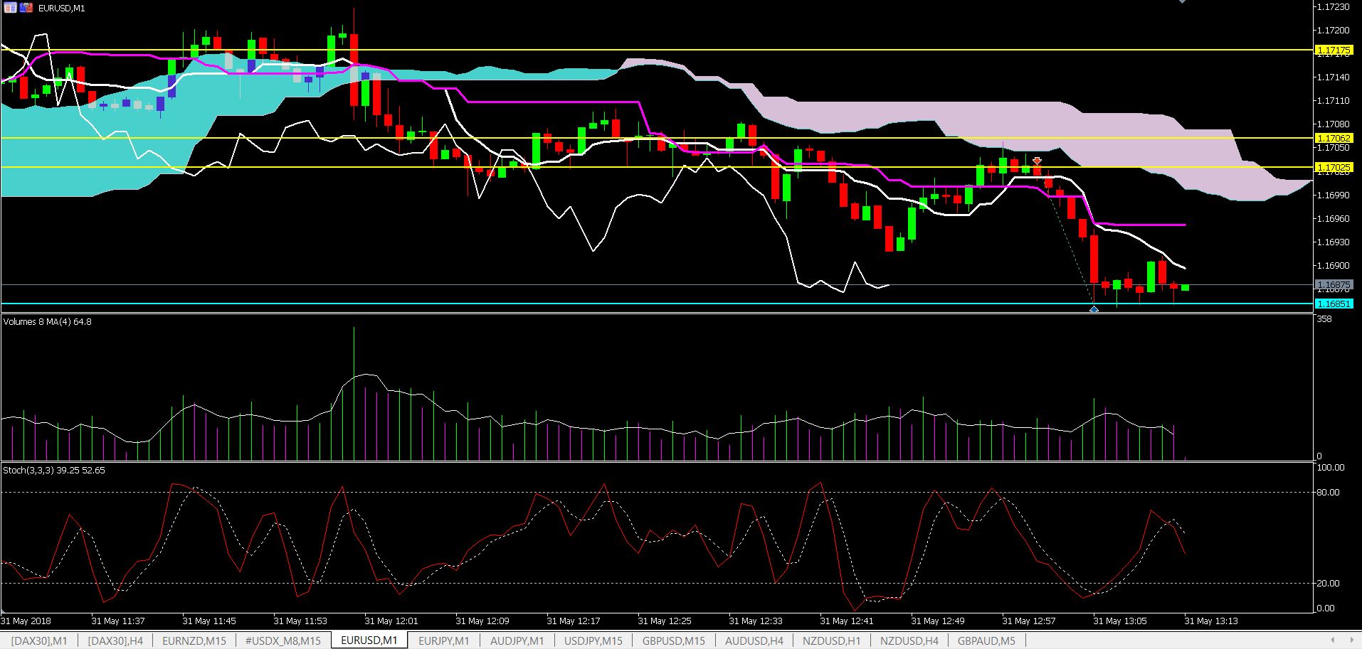Click the cyan 1.16851 price level label

(1334, 304)
